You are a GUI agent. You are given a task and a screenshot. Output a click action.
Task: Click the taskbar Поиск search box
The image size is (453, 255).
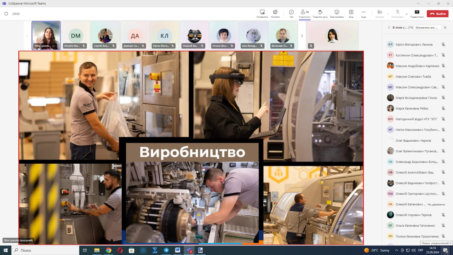click(46, 250)
